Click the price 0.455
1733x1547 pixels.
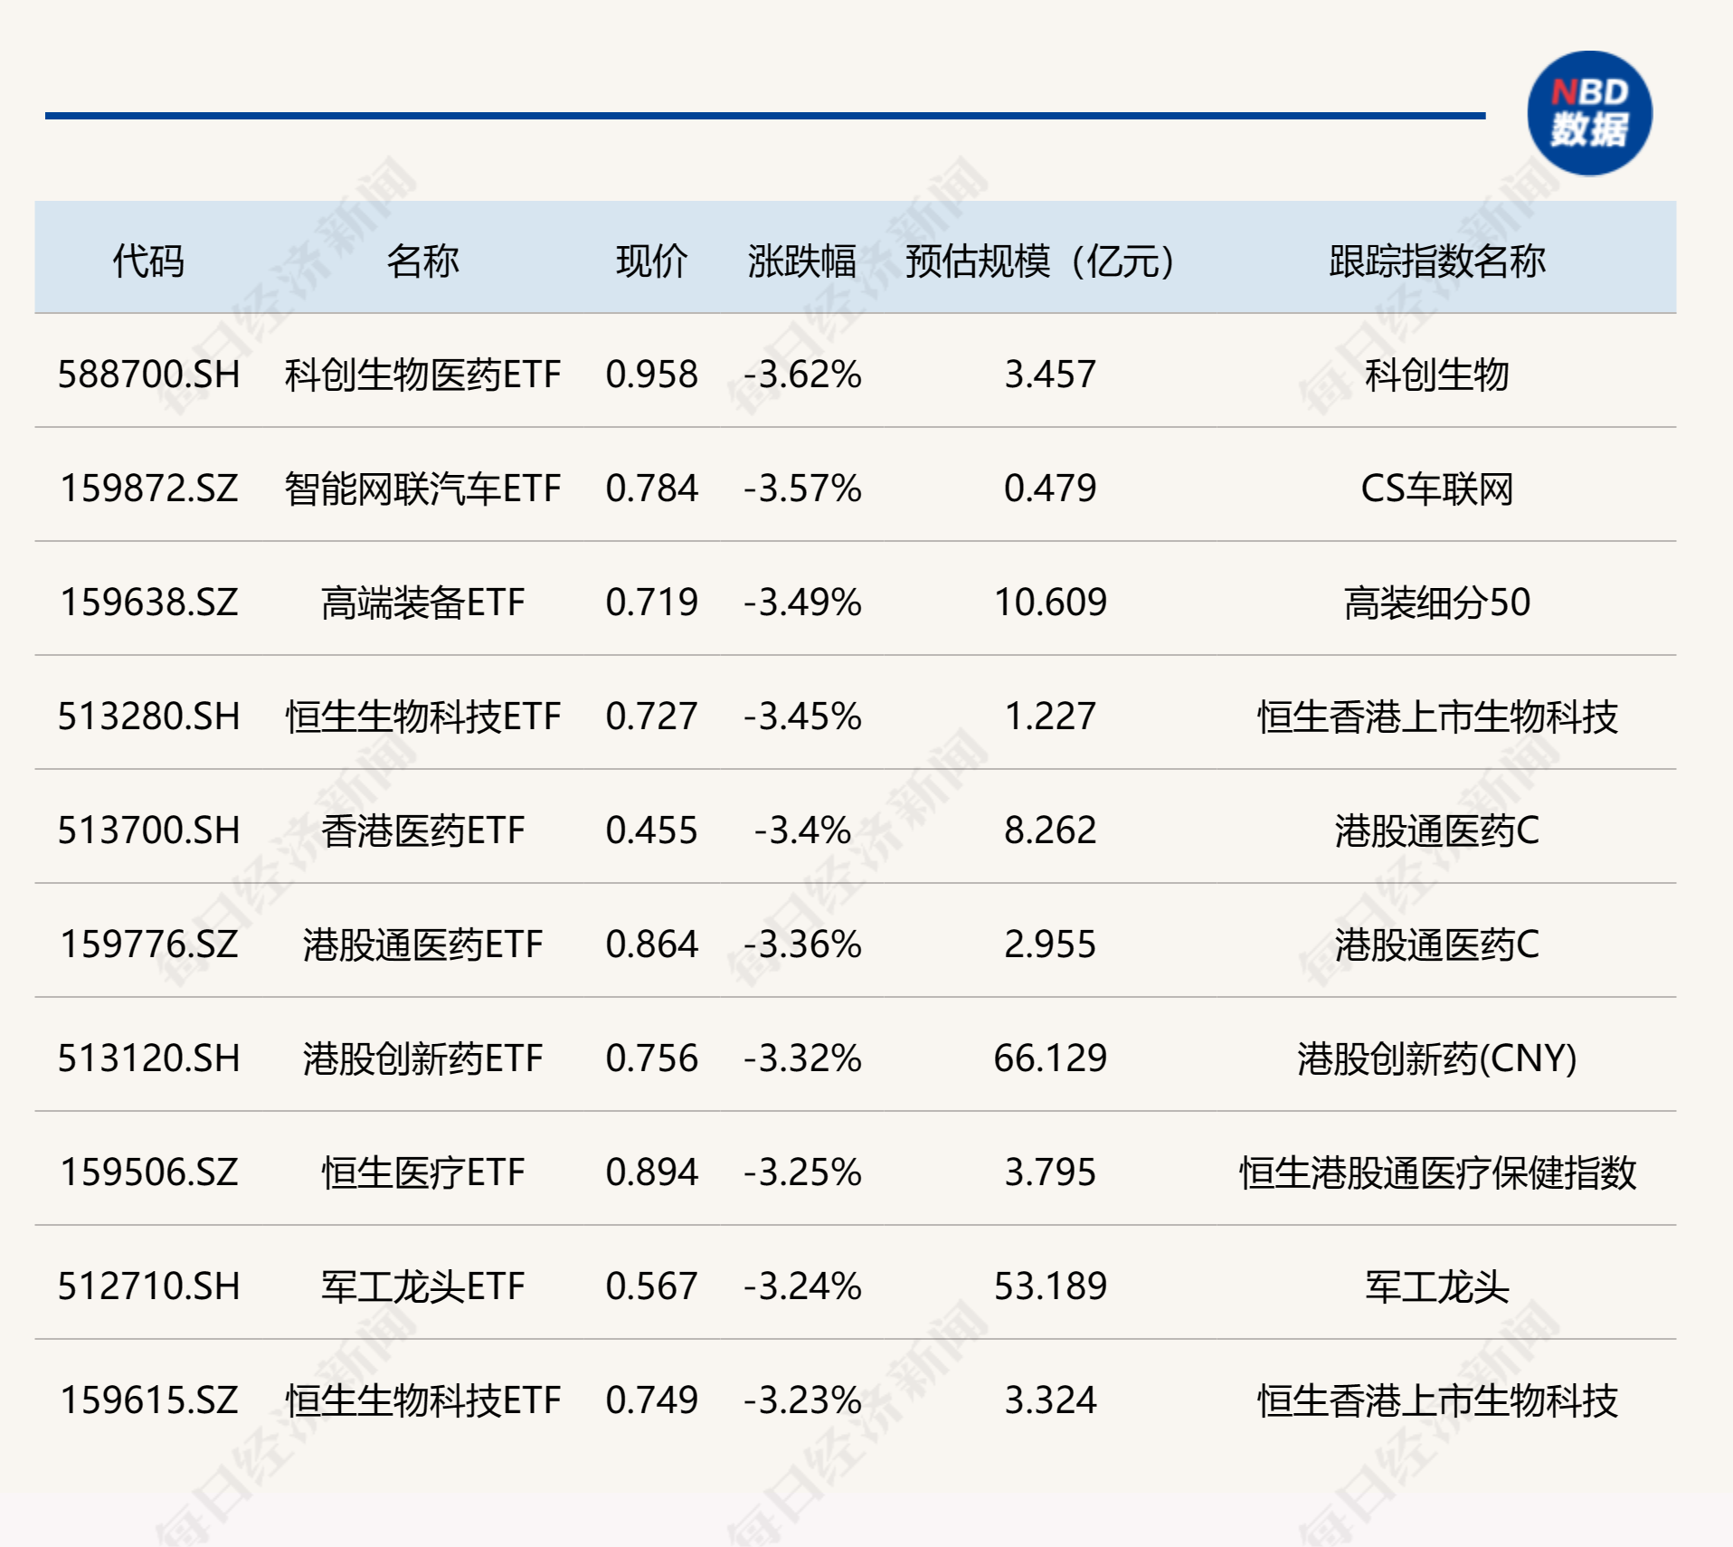pyautogui.click(x=651, y=830)
